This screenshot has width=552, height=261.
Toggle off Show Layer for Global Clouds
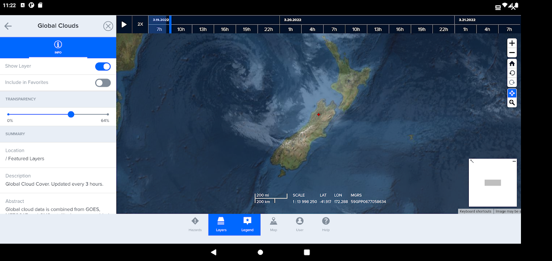(x=103, y=66)
